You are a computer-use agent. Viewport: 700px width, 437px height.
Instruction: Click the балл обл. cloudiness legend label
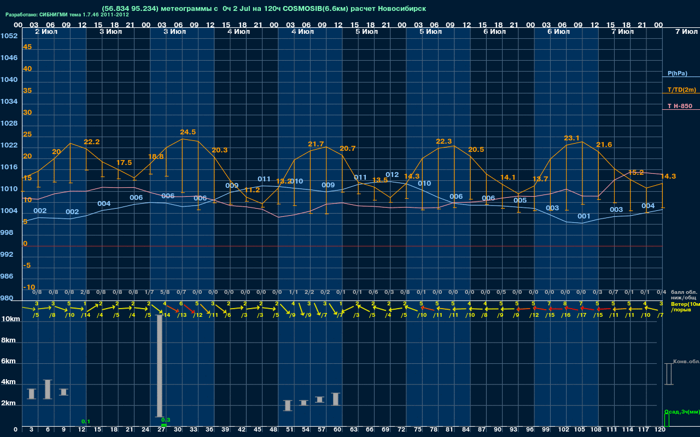coord(684,292)
